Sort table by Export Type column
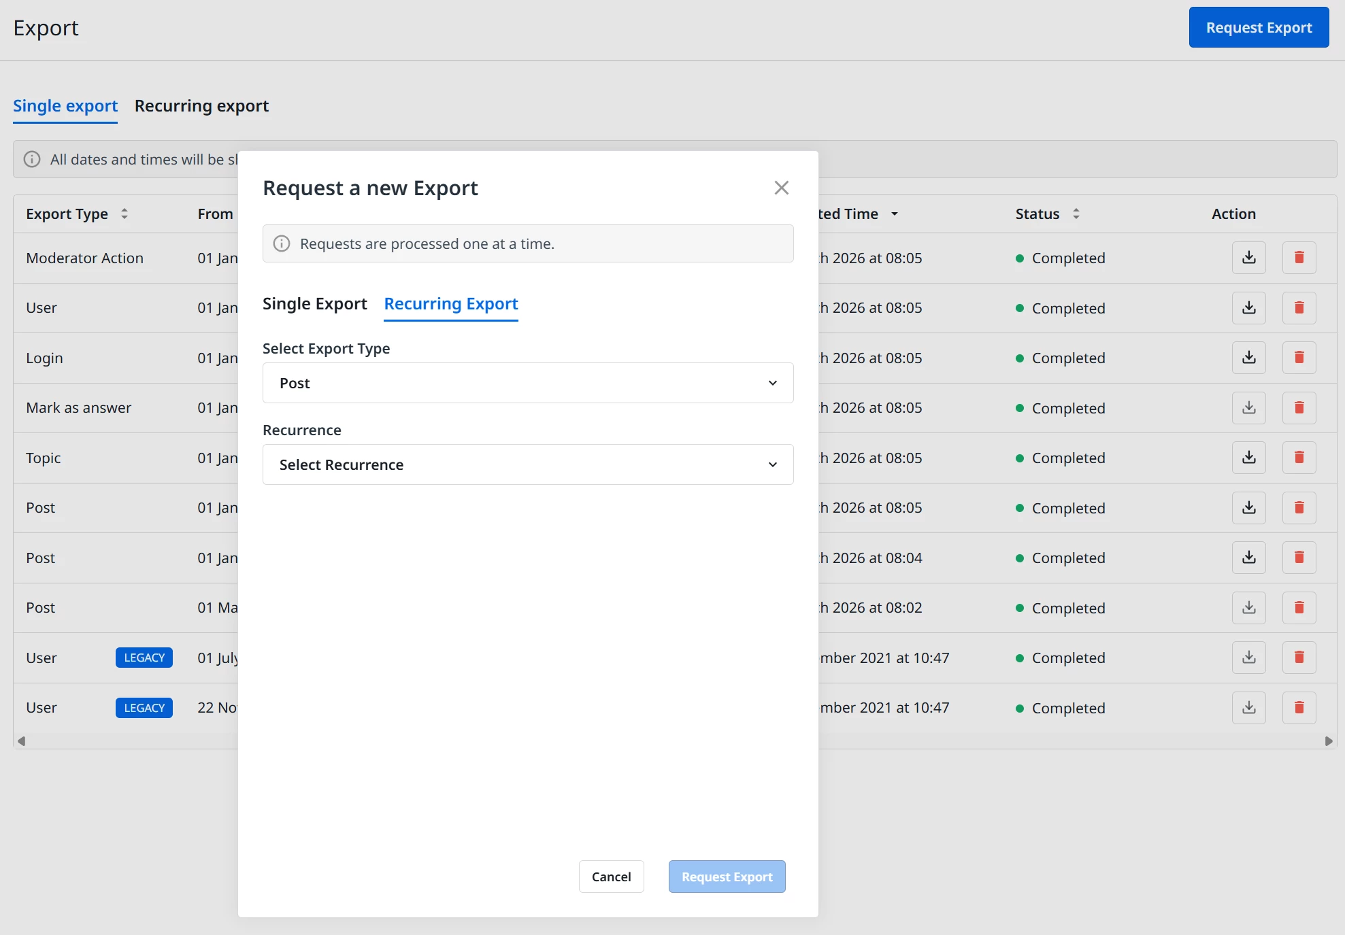 tap(124, 214)
